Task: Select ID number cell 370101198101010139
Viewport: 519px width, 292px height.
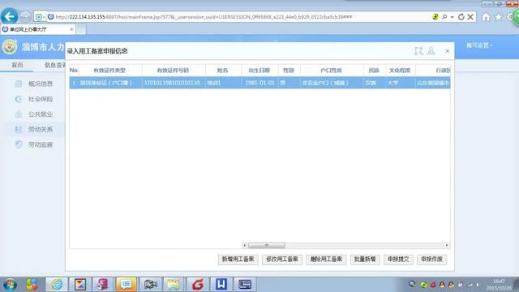Action: (173, 83)
